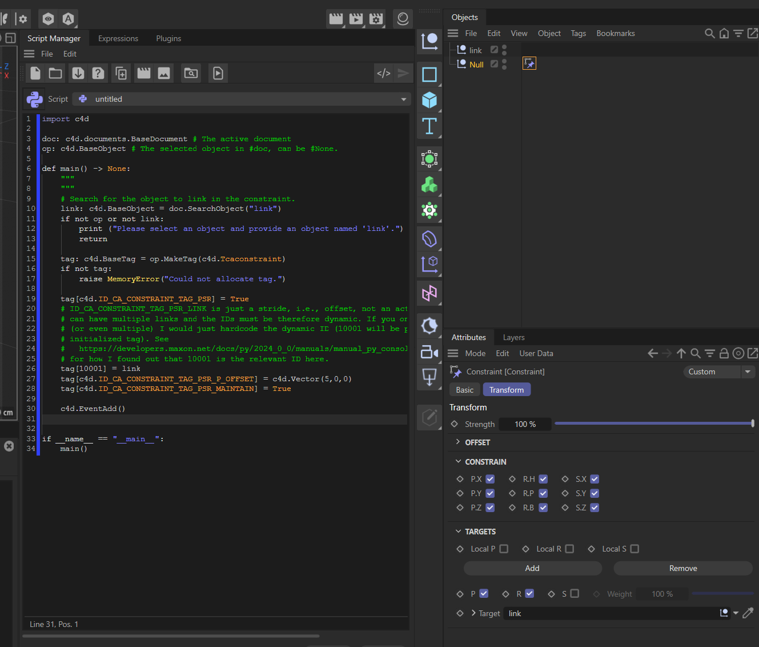Select the Cube primitive tool

coord(429,100)
